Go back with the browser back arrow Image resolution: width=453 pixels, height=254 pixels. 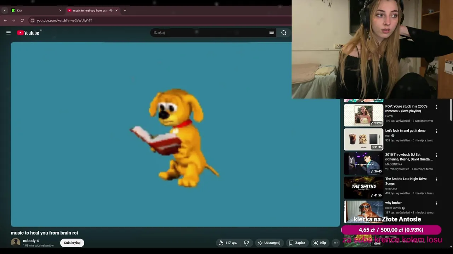coord(5,20)
